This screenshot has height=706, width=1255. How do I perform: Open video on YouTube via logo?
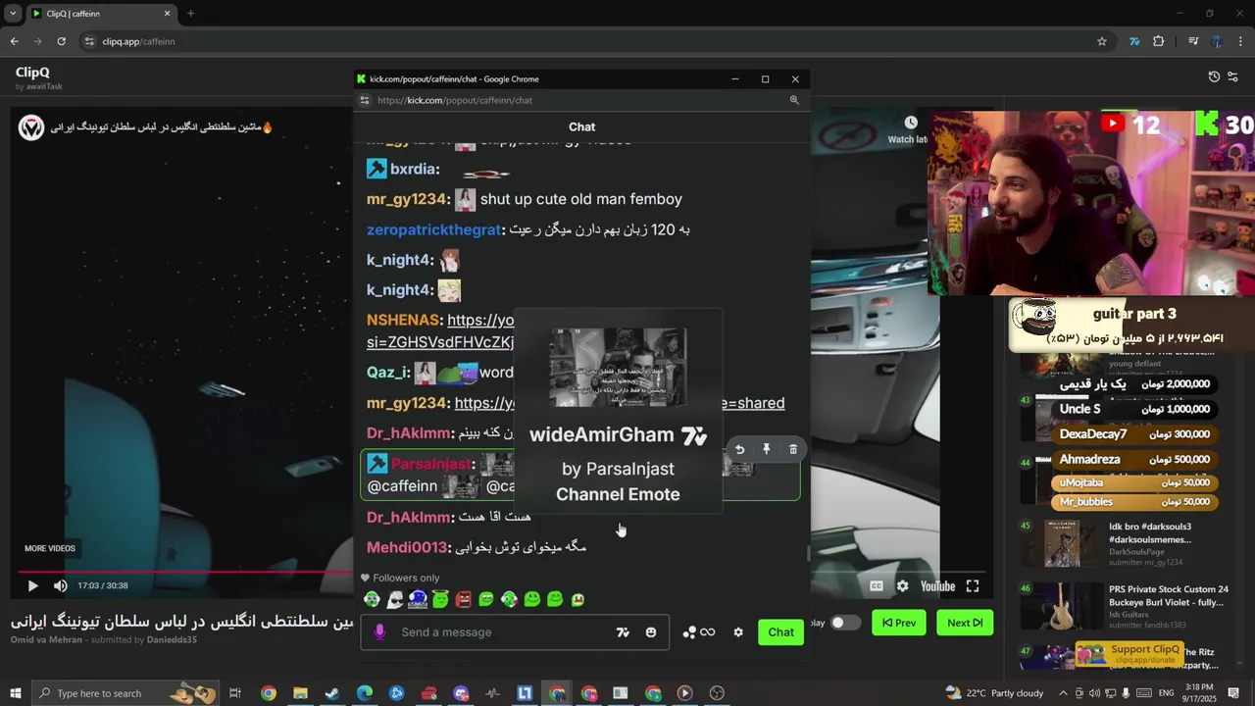[937, 586]
